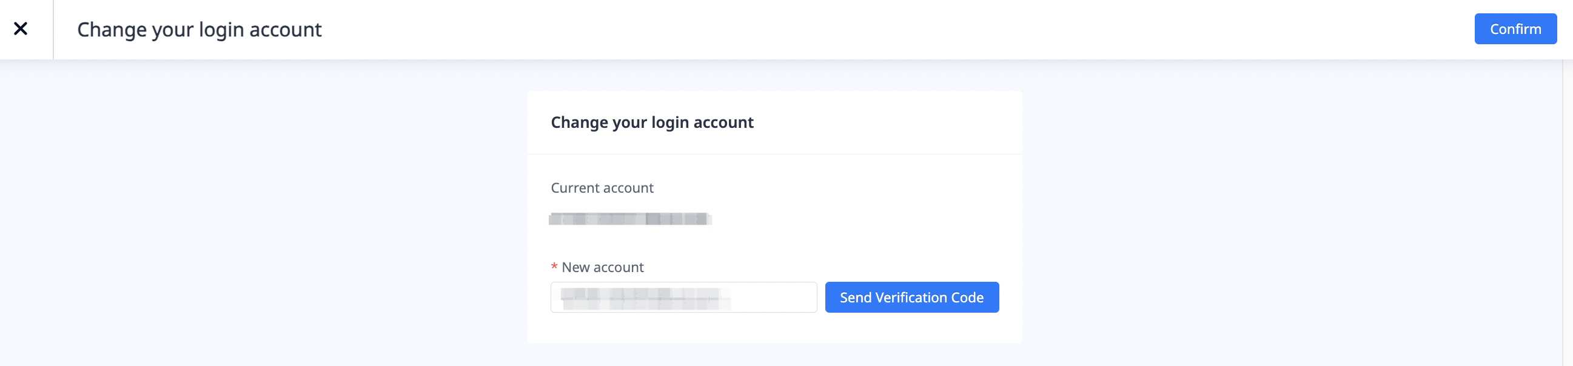Click empty space right of New account field's text
The height and width of the screenshot is (366, 1573).
coord(776,298)
